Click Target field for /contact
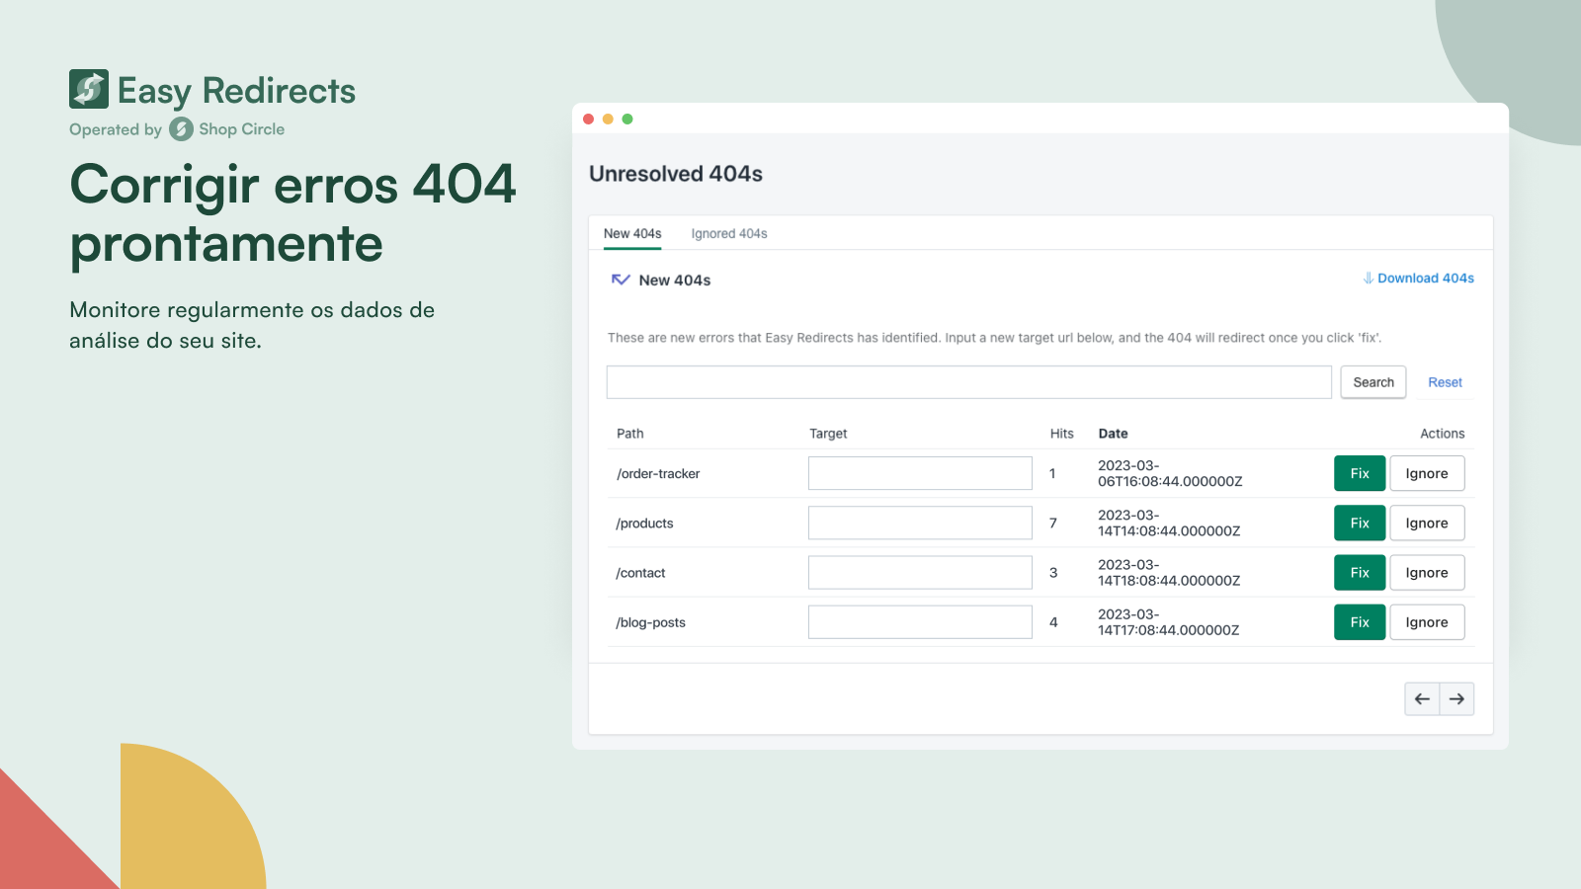 click(x=920, y=573)
